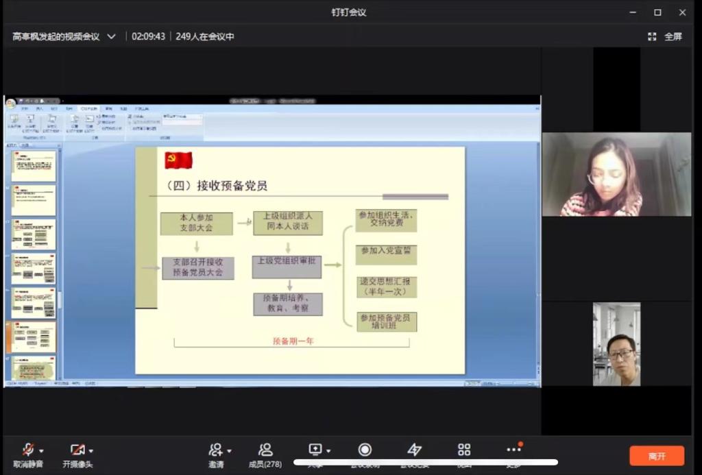The image size is (702, 475).
Task: Select the man with glasses video tile
Action: (x=616, y=344)
